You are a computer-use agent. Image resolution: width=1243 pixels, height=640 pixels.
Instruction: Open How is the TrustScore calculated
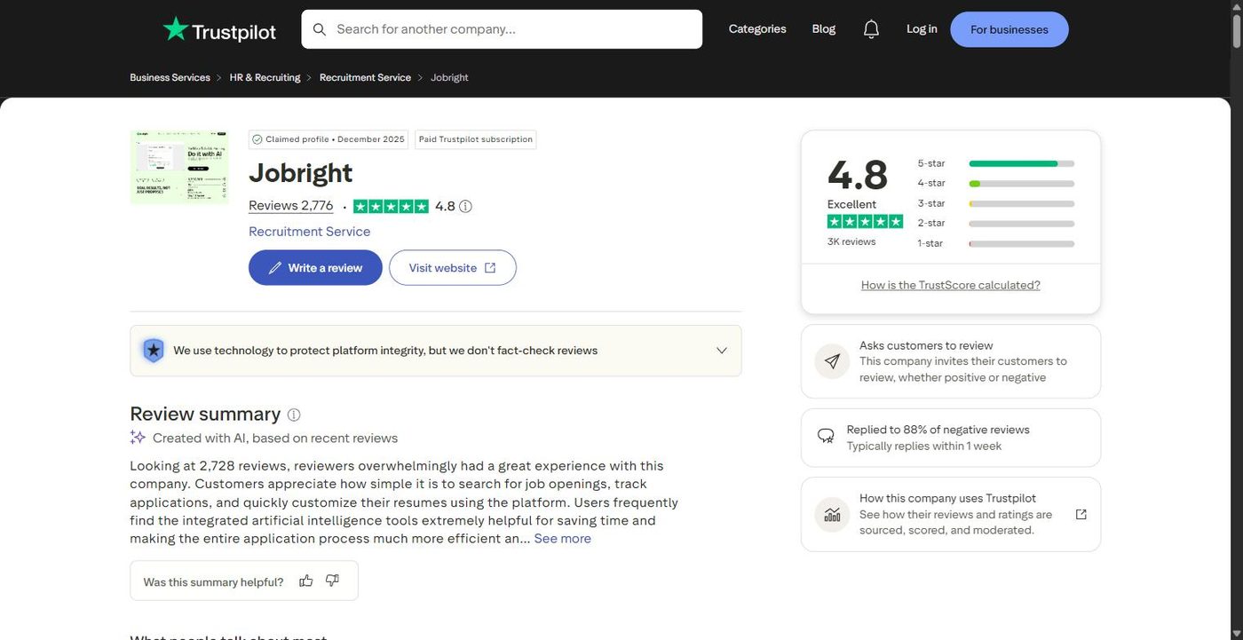pos(951,285)
